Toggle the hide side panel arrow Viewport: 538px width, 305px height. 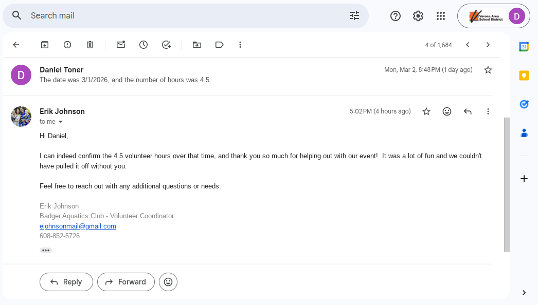(x=524, y=293)
